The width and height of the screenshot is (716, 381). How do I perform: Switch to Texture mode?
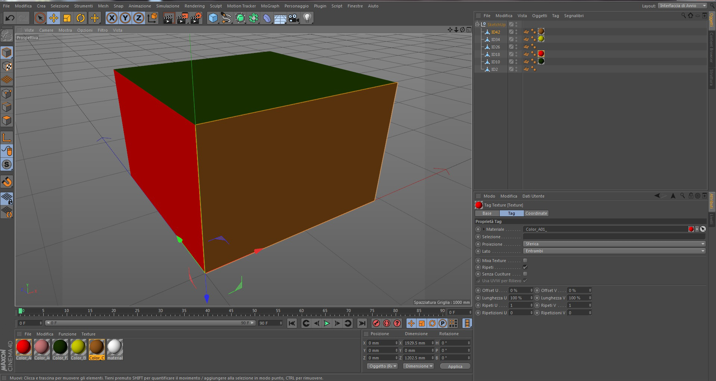pos(7,66)
